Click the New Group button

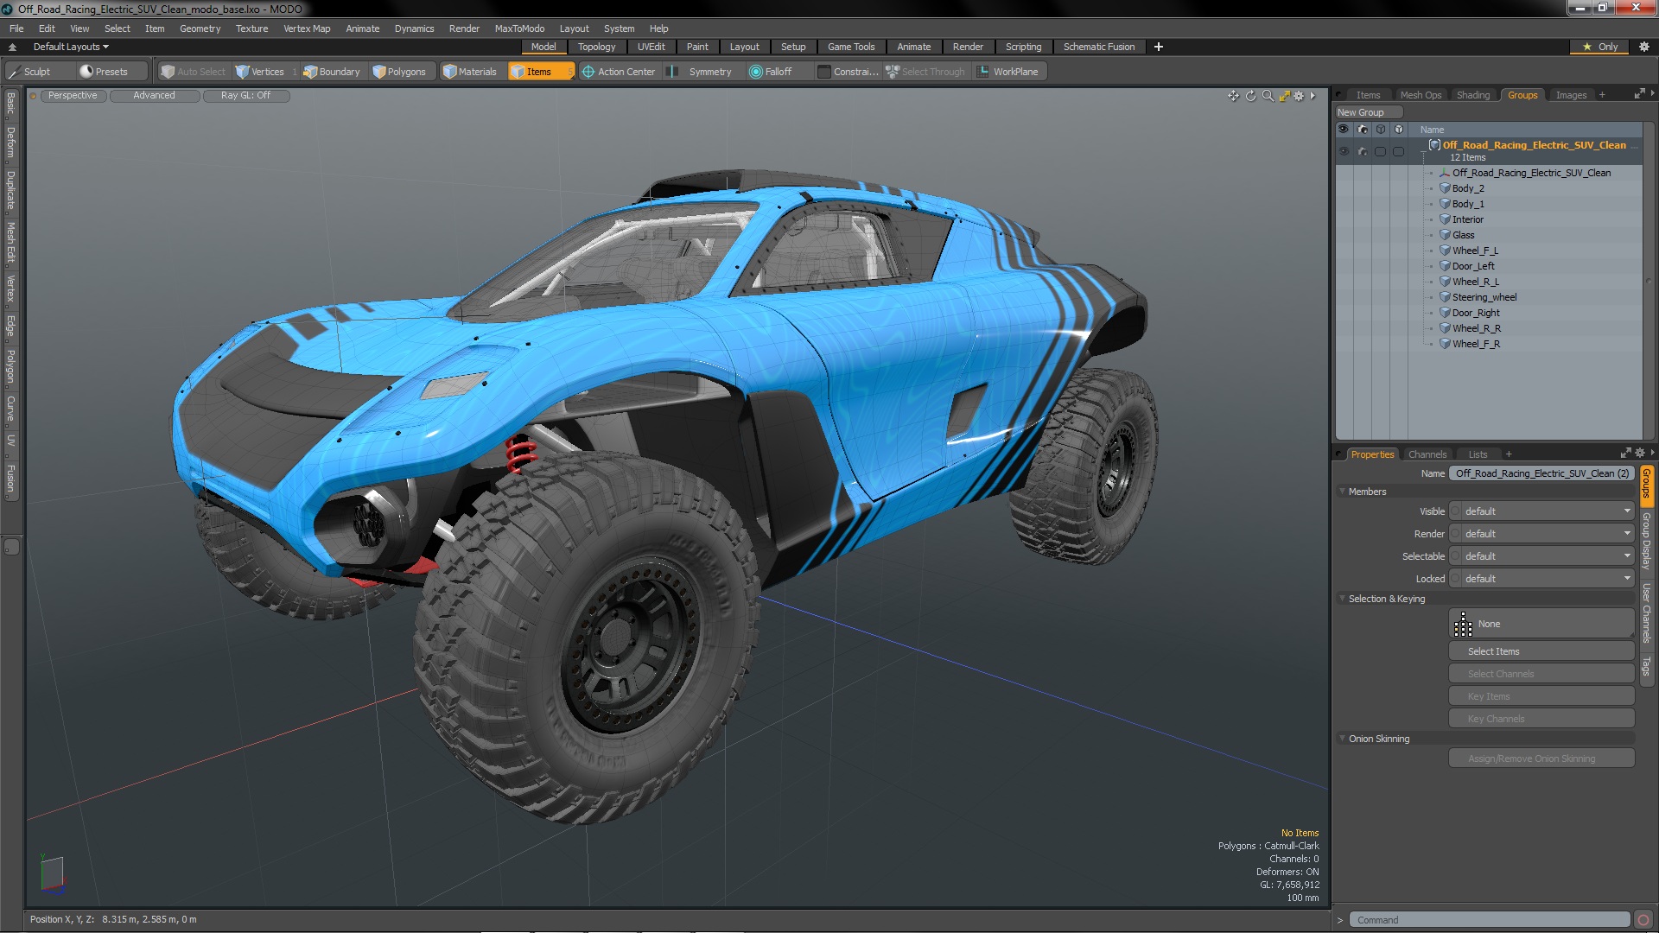click(x=1361, y=112)
